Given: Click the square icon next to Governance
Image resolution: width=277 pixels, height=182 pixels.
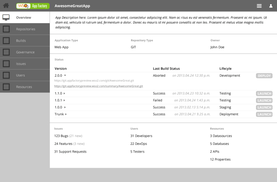Looking at the screenshot, I should click(x=6, y=52).
